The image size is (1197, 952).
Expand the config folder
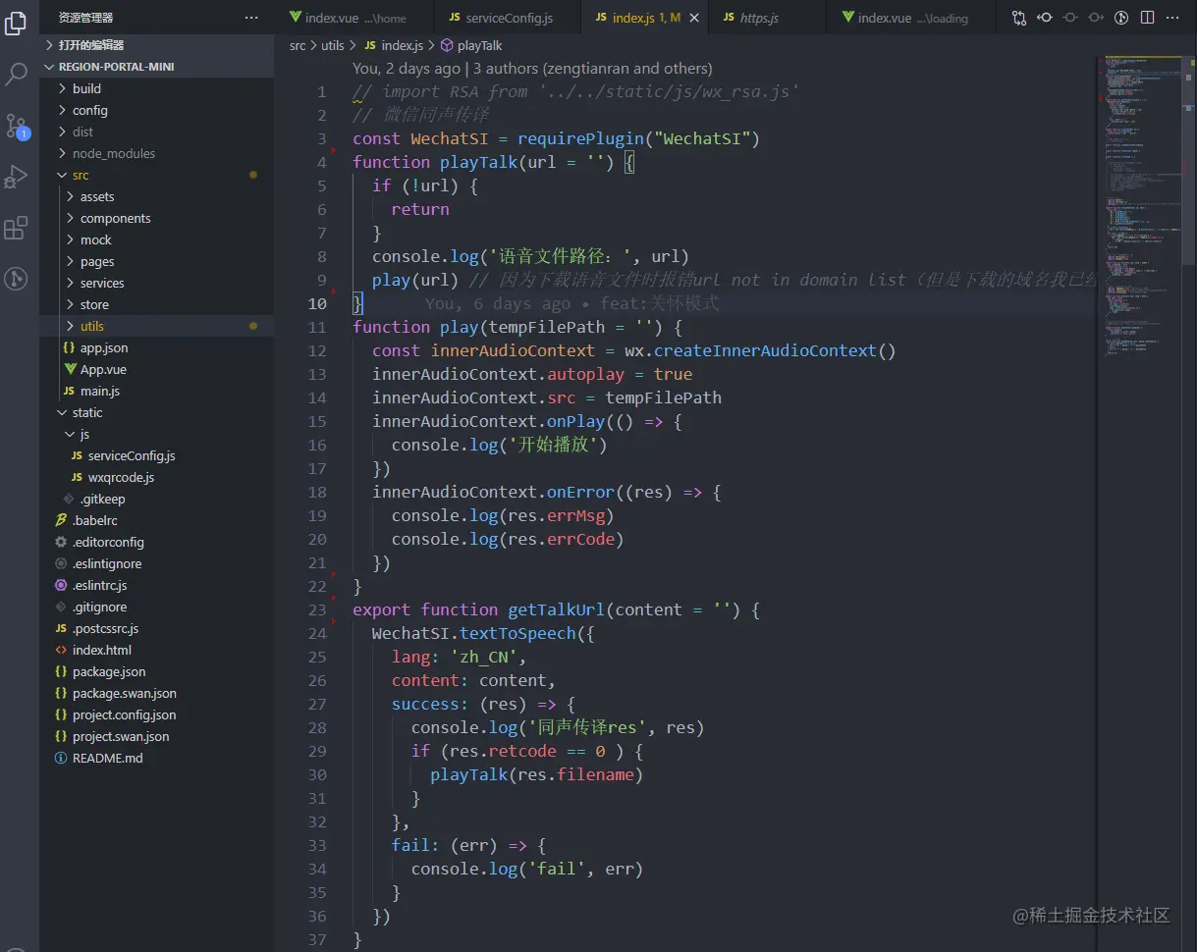tap(156, 110)
